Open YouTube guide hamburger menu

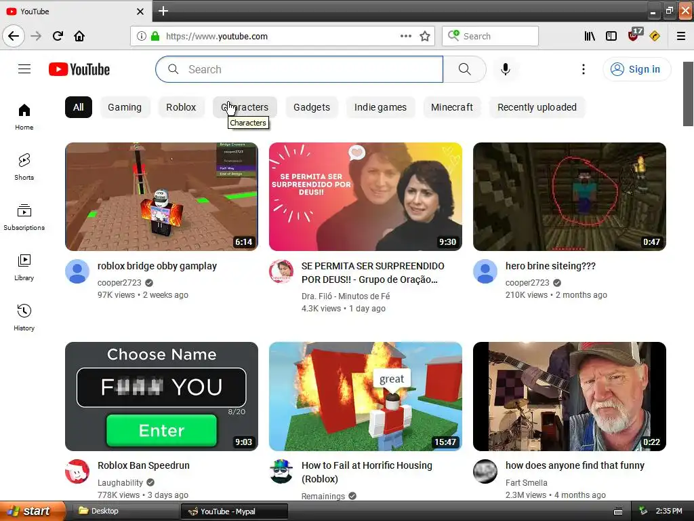click(24, 69)
